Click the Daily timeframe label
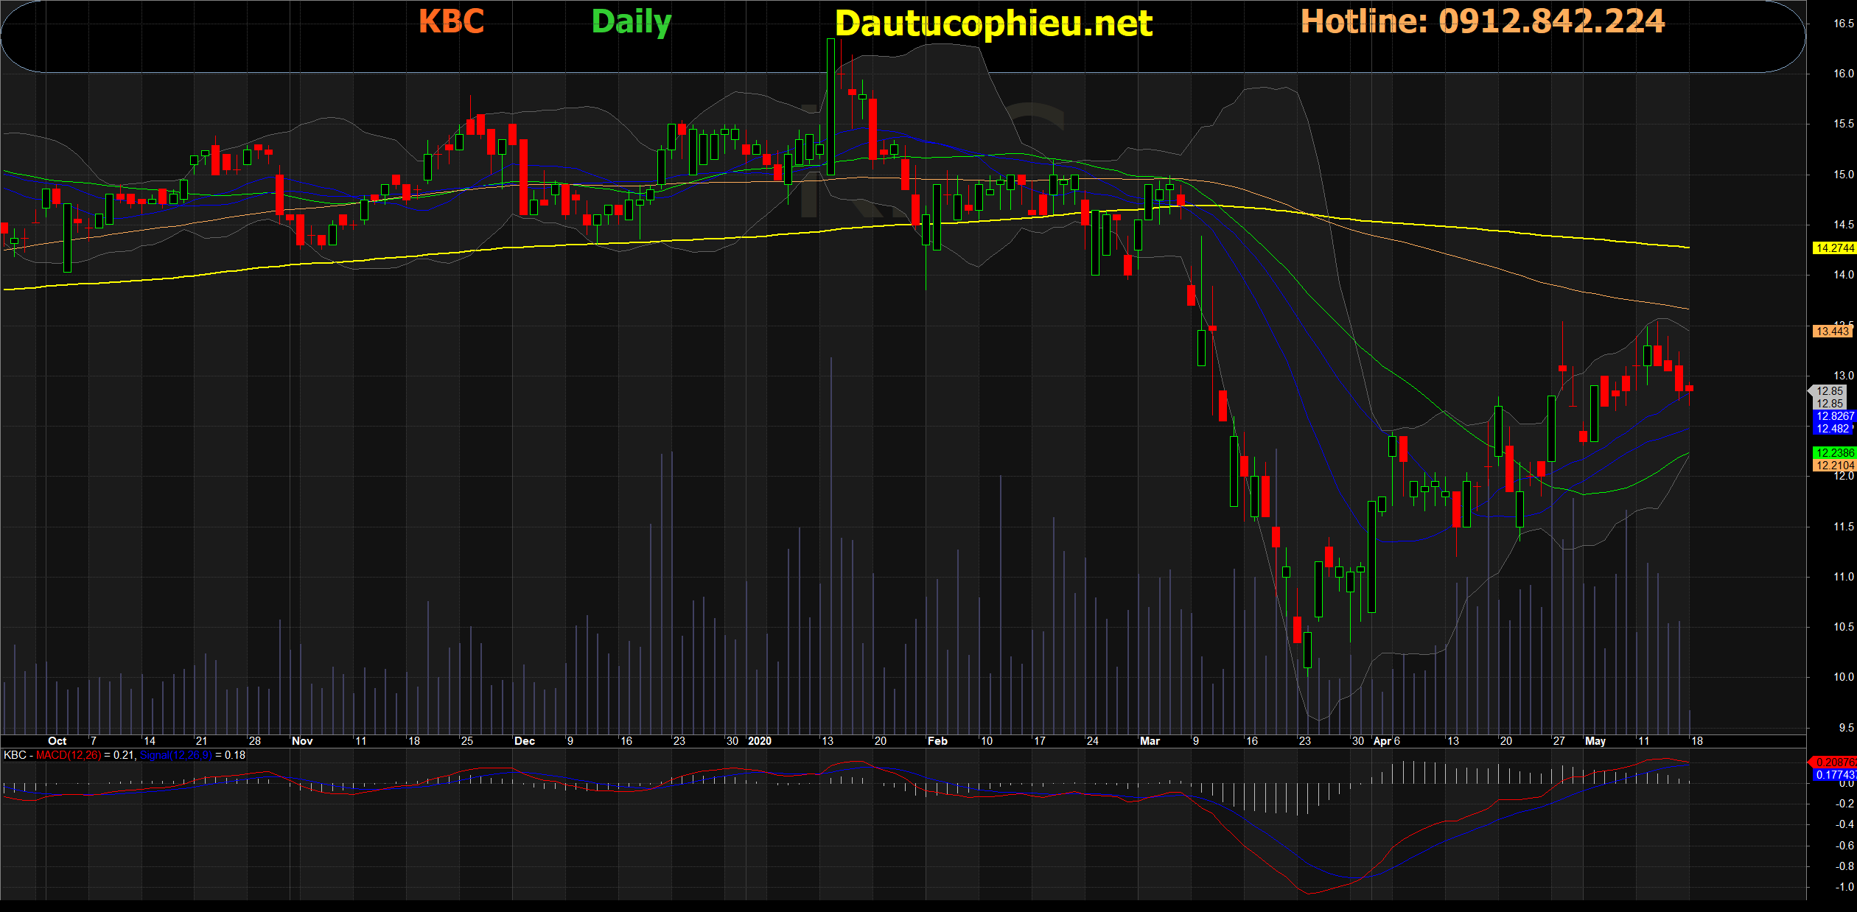 coord(632,22)
